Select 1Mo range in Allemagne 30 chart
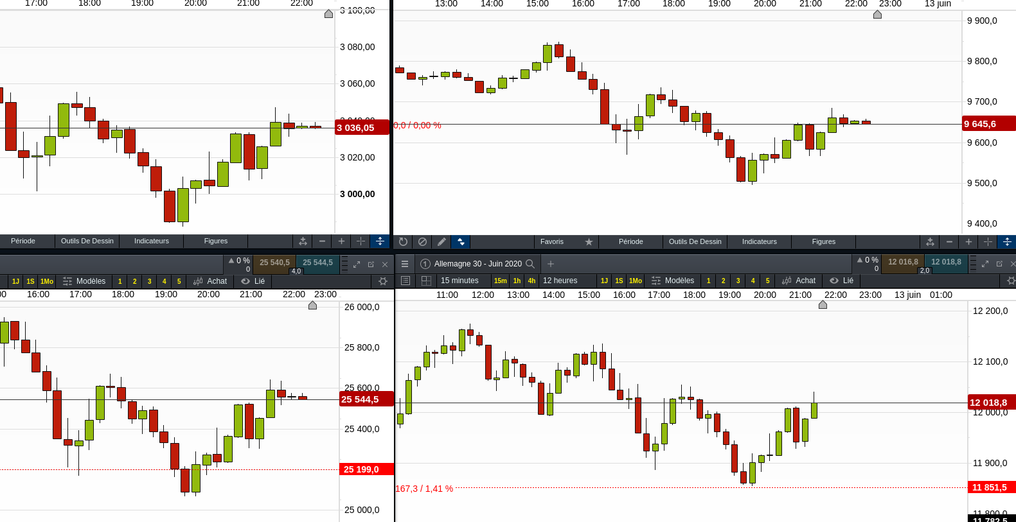 click(636, 281)
